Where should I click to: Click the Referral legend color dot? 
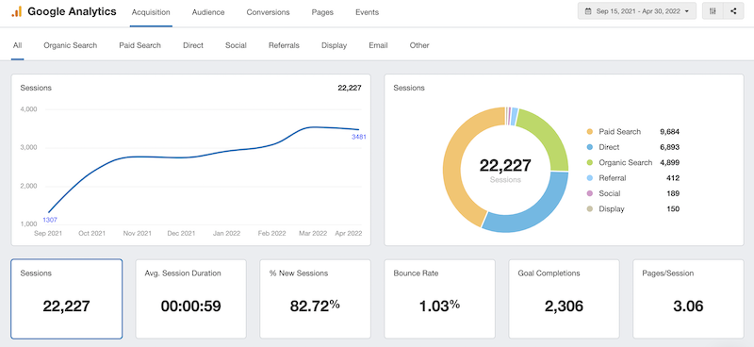[590, 178]
